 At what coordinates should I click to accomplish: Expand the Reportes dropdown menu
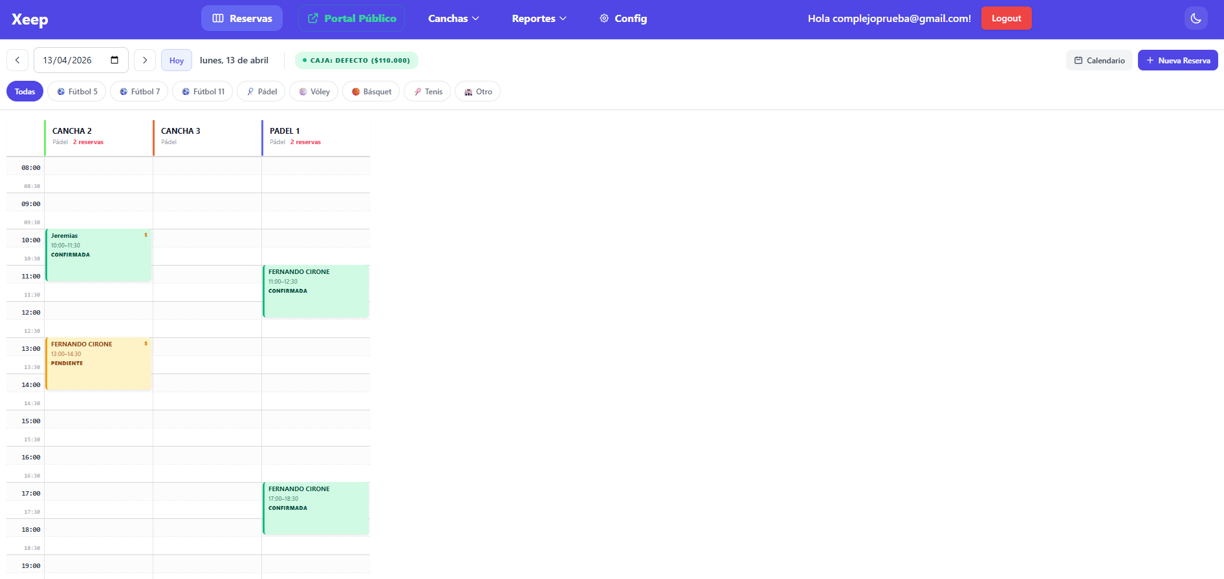point(539,18)
